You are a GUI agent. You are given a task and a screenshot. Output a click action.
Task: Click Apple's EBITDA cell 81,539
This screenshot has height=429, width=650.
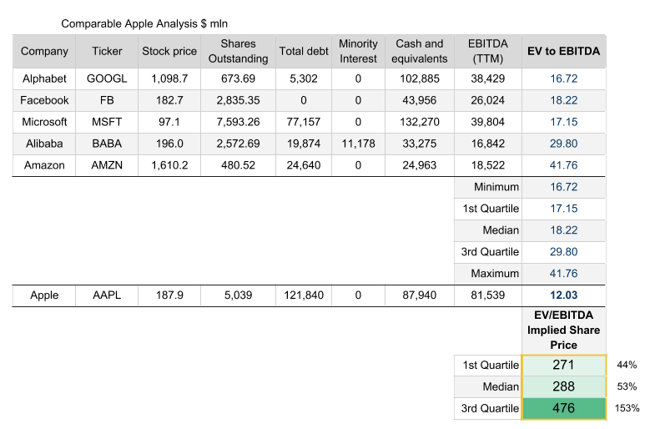click(487, 295)
